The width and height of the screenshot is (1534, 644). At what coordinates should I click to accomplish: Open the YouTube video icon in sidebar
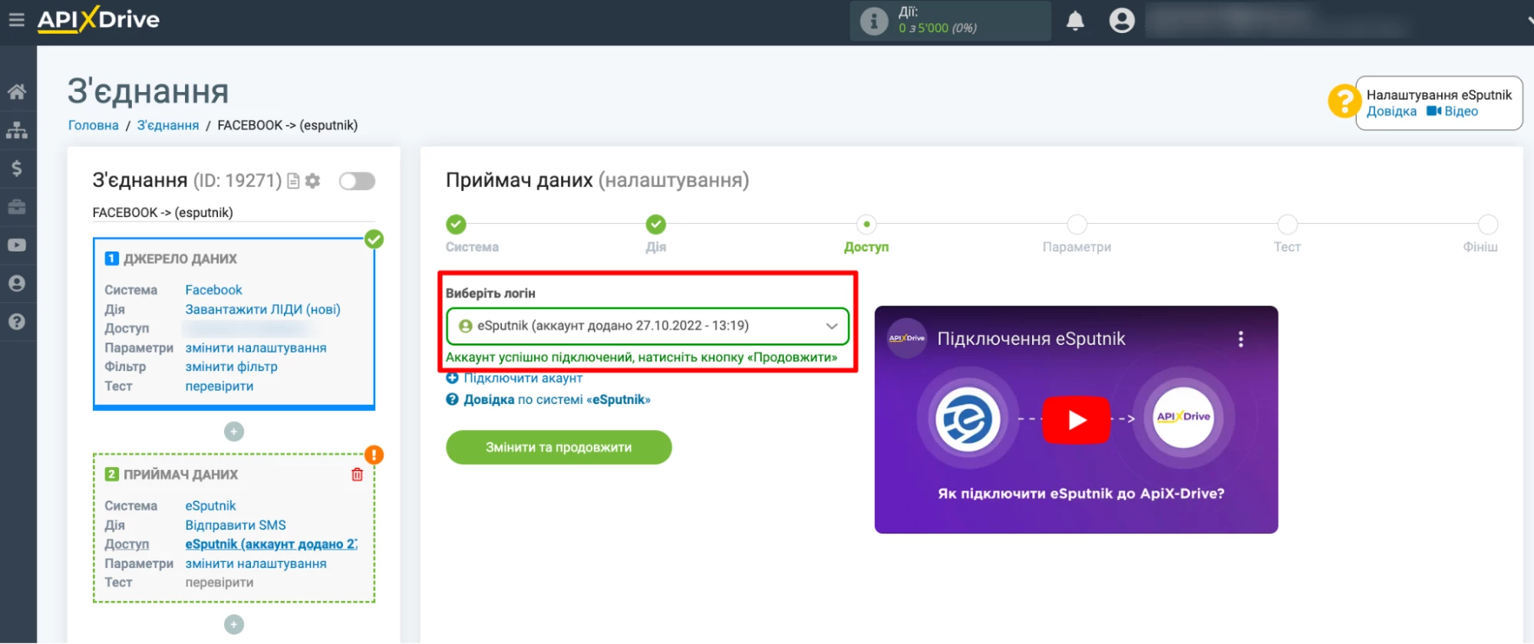tap(17, 245)
